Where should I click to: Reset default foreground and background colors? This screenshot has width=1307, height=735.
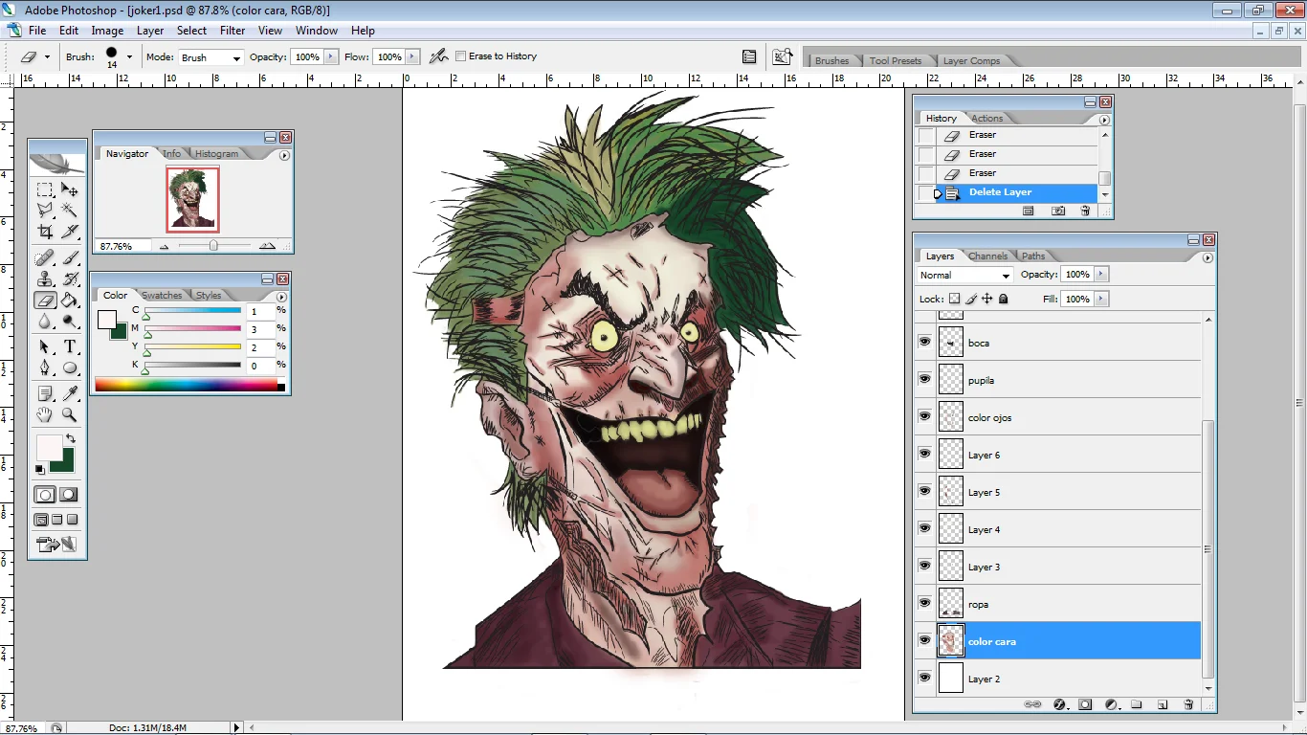click(x=40, y=469)
